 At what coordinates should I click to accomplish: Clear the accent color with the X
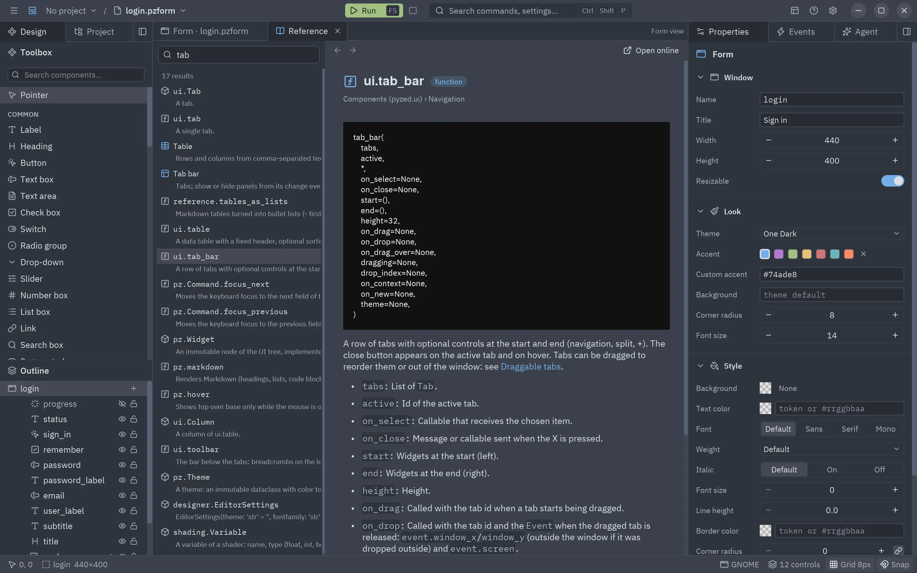click(863, 254)
